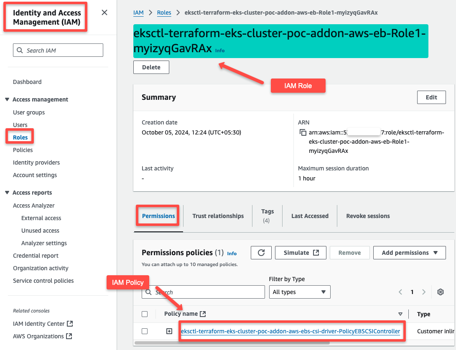Click the previous page arrow
The width and height of the screenshot is (456, 350).
pyautogui.click(x=400, y=292)
